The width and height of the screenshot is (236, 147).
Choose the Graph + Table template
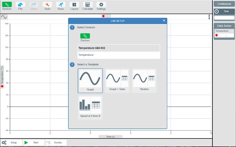coord(117,80)
